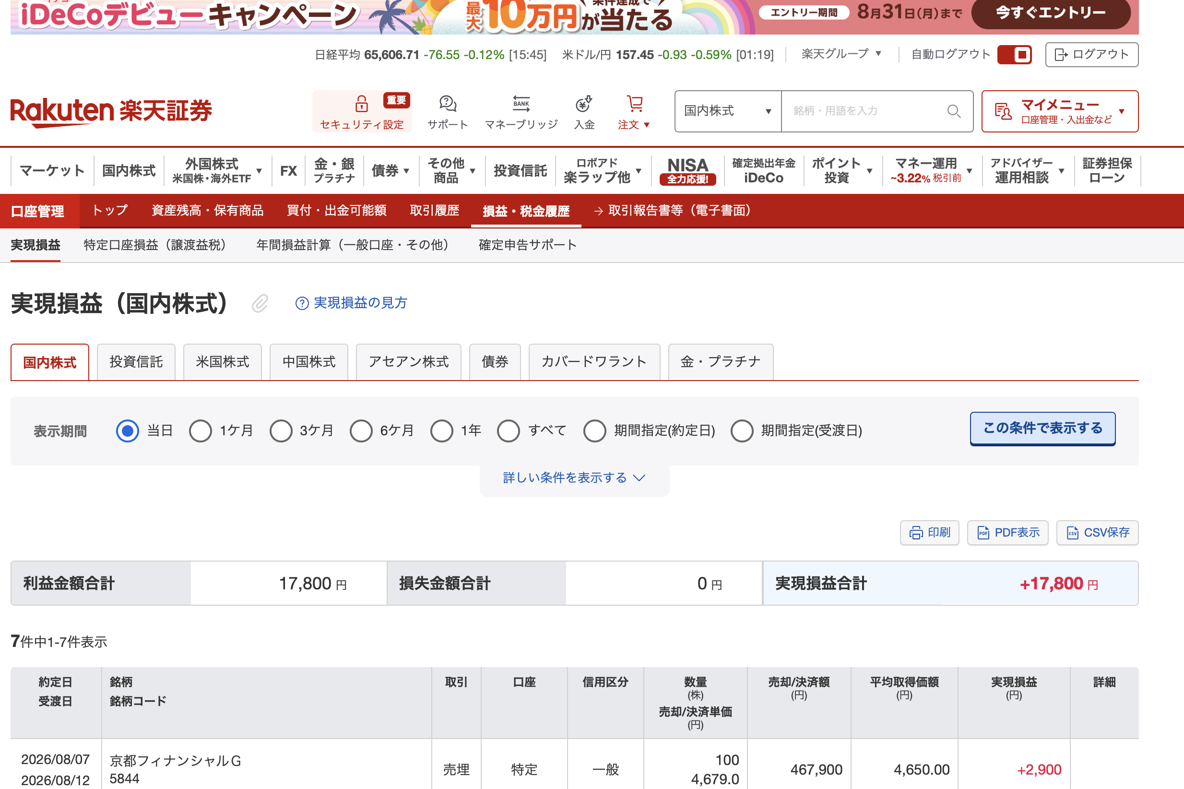Select 期間指定(受渡日) radio button
The height and width of the screenshot is (789, 1184).
click(x=742, y=431)
